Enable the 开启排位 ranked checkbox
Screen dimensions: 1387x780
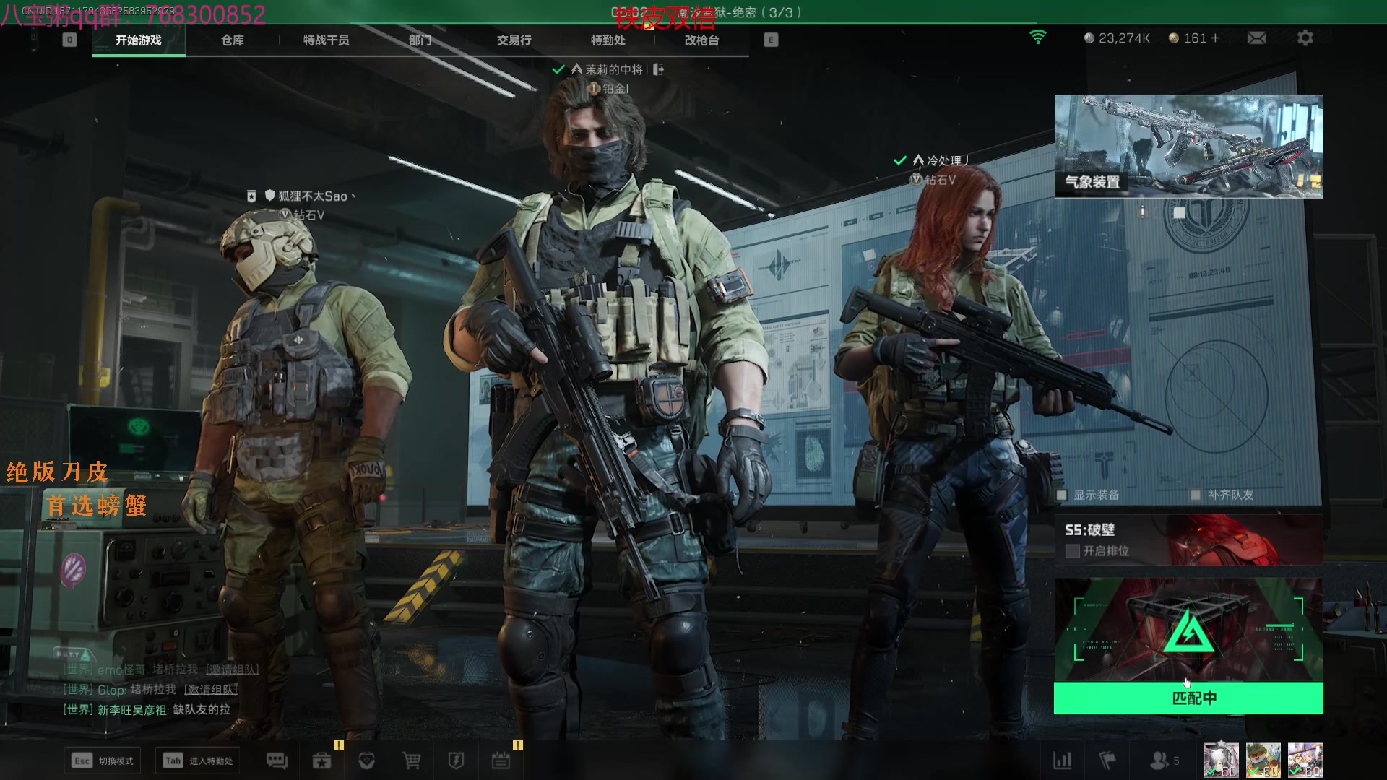[1073, 551]
